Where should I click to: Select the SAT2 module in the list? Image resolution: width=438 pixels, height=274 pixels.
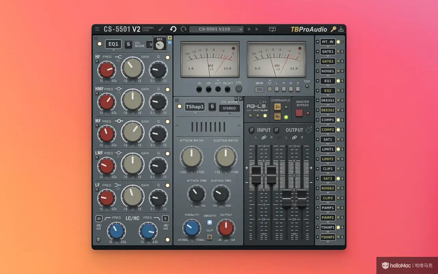tap(327, 178)
